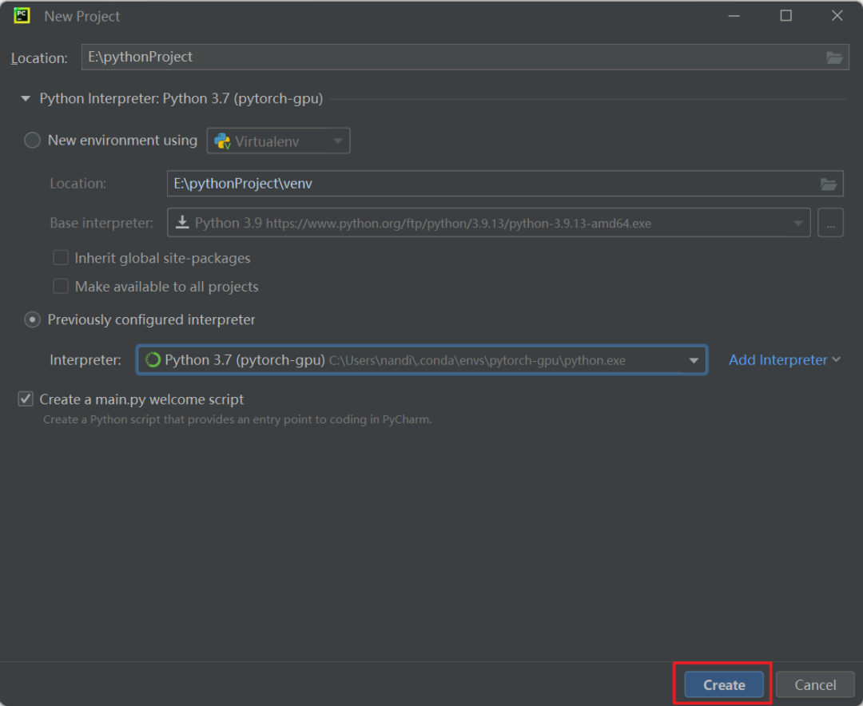Enable Make available to all projects checkbox
The height and width of the screenshot is (706, 863).
pyautogui.click(x=61, y=286)
